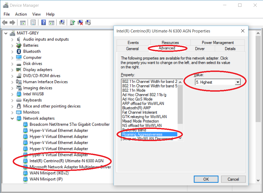Open the Action menu

pyautogui.click(x=21, y=14)
